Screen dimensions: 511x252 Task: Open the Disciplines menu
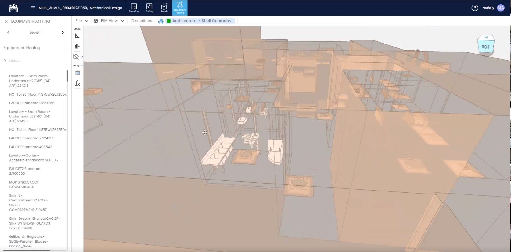[x=142, y=21]
